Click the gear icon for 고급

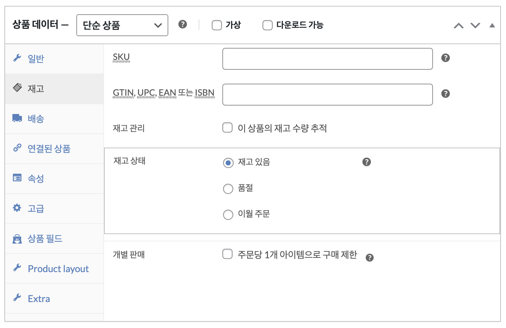click(17, 208)
